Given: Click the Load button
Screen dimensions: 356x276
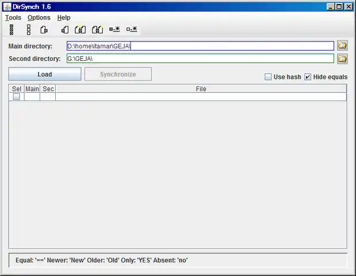Looking at the screenshot, I should (45, 74).
